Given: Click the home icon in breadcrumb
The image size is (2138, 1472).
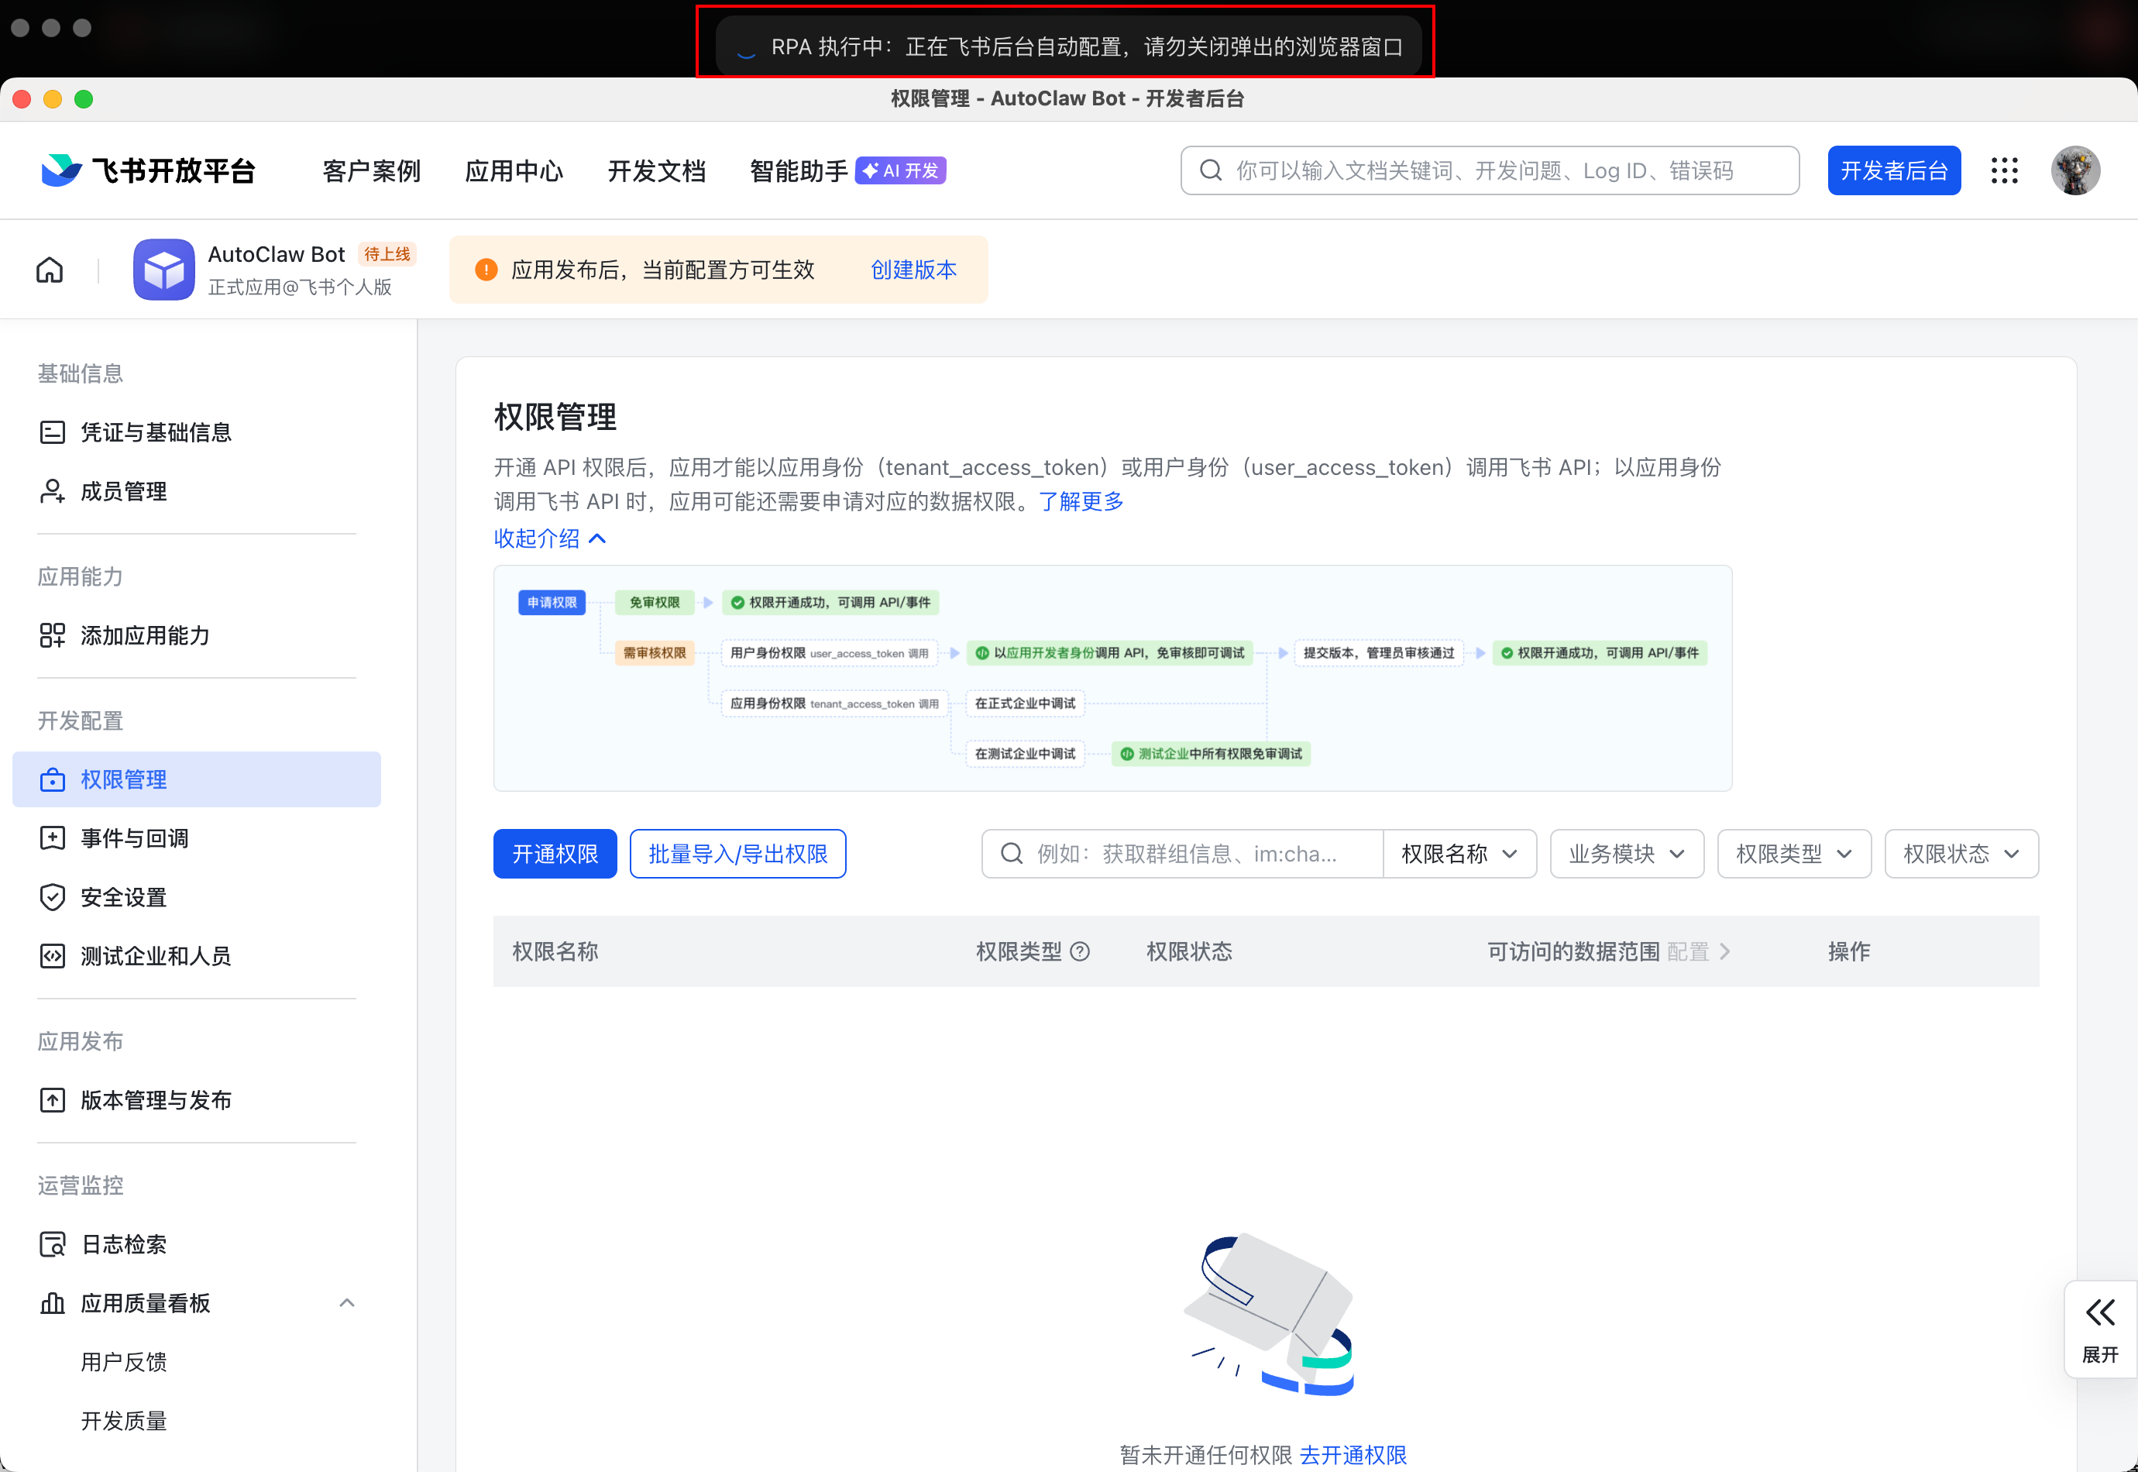Looking at the screenshot, I should click(x=50, y=270).
